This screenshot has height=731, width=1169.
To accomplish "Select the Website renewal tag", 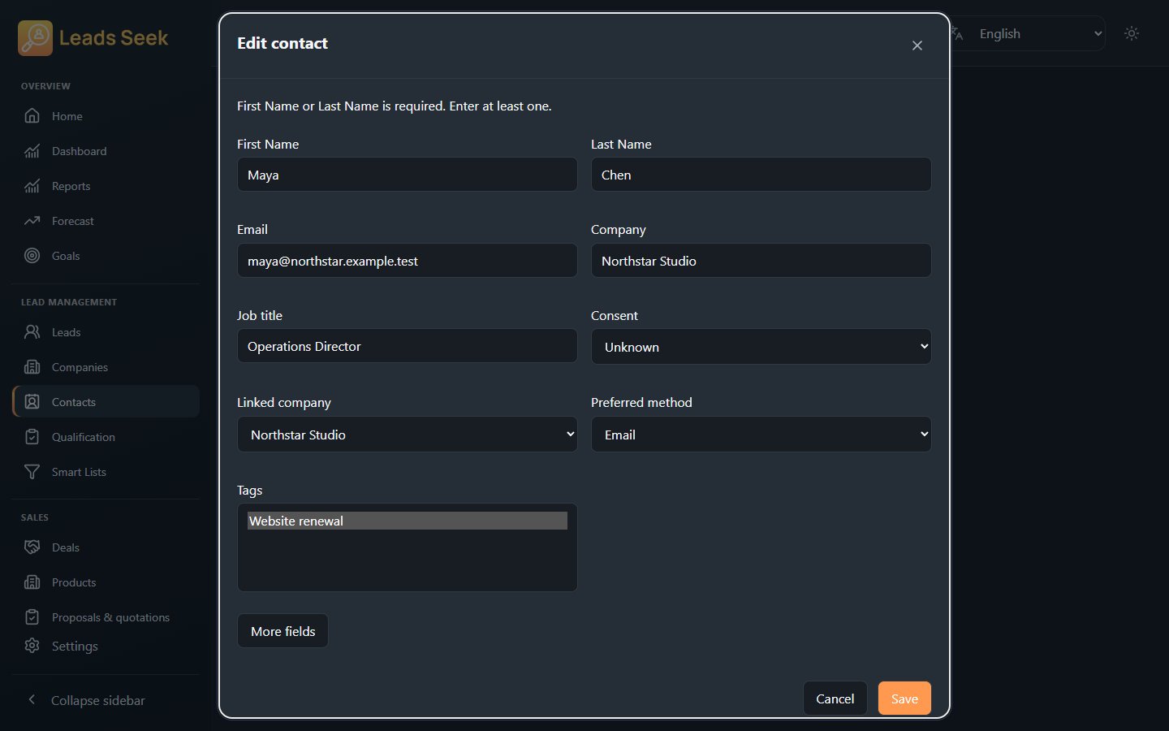I will 407,521.
